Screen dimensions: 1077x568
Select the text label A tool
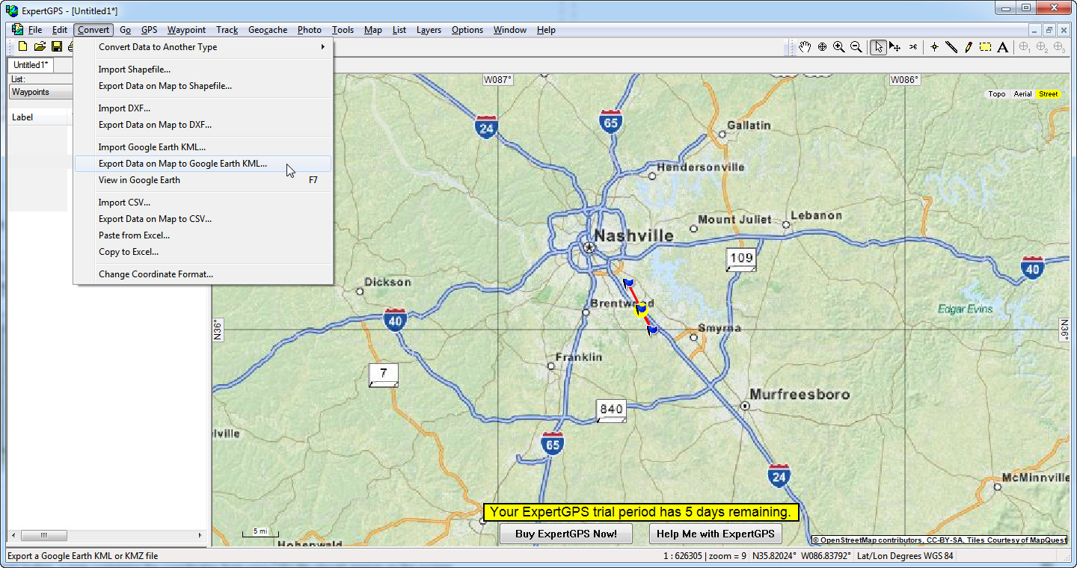[x=1003, y=47]
